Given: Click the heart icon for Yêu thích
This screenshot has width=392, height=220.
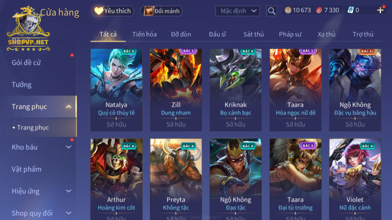Looking at the screenshot, I should [x=99, y=11].
